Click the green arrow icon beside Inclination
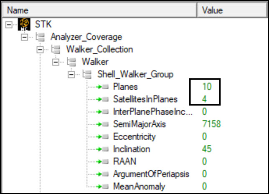The width and height of the screenshot is (269, 194). click(102, 149)
